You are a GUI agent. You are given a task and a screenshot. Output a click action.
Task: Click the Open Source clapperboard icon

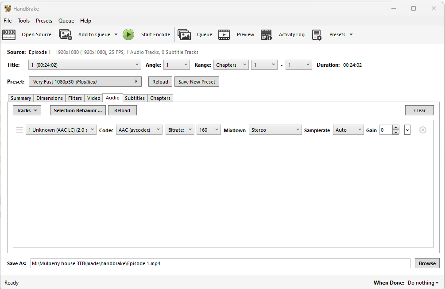pyautogui.click(x=9, y=34)
